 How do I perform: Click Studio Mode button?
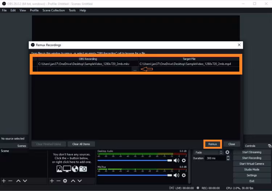point(252,170)
